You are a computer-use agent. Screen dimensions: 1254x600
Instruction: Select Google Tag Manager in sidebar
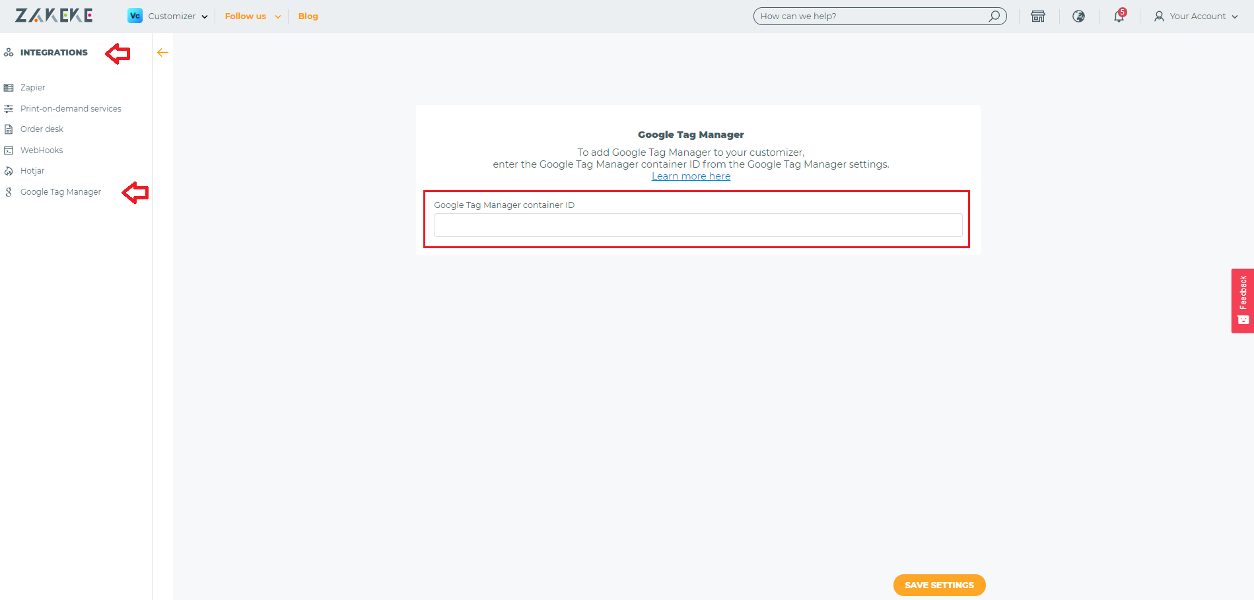pos(61,191)
